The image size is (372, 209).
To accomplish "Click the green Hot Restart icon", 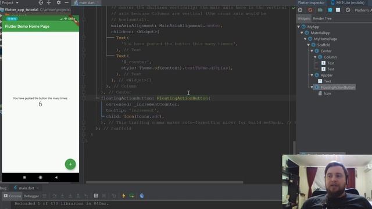I will pyautogui.click(x=132, y=196).
